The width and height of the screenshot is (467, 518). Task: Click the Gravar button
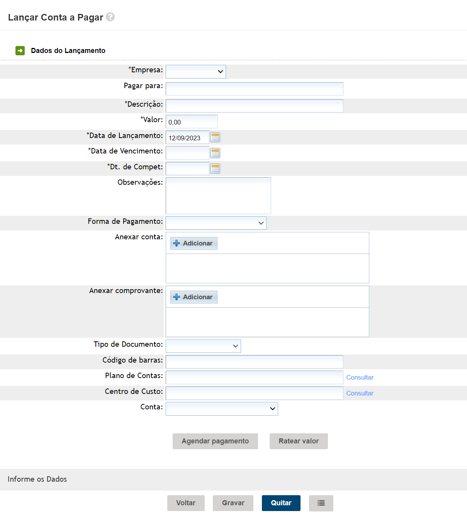pos(233,503)
